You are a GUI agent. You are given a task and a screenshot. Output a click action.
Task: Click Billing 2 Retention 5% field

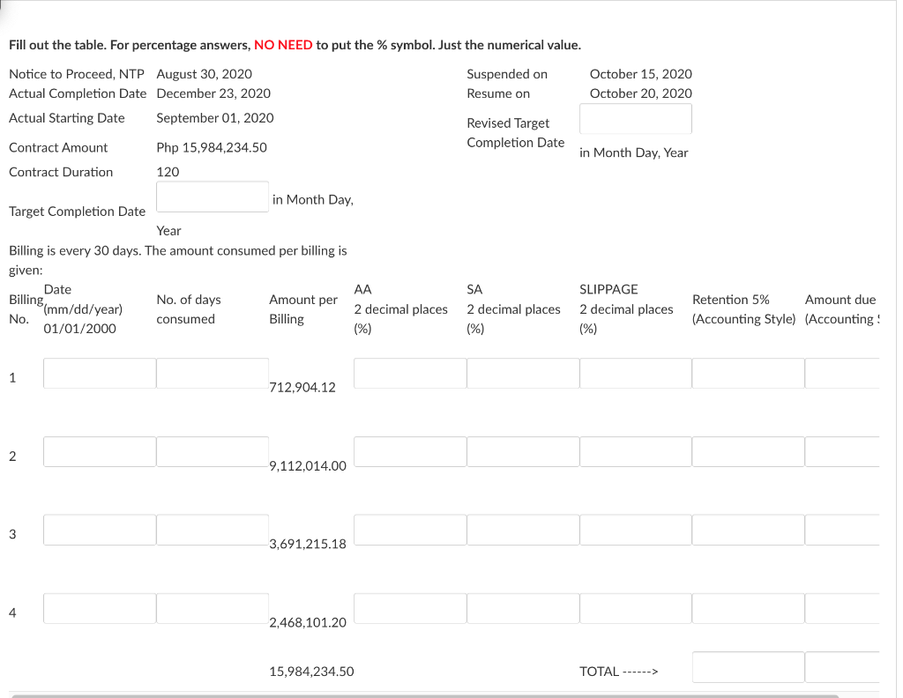pyautogui.click(x=748, y=452)
